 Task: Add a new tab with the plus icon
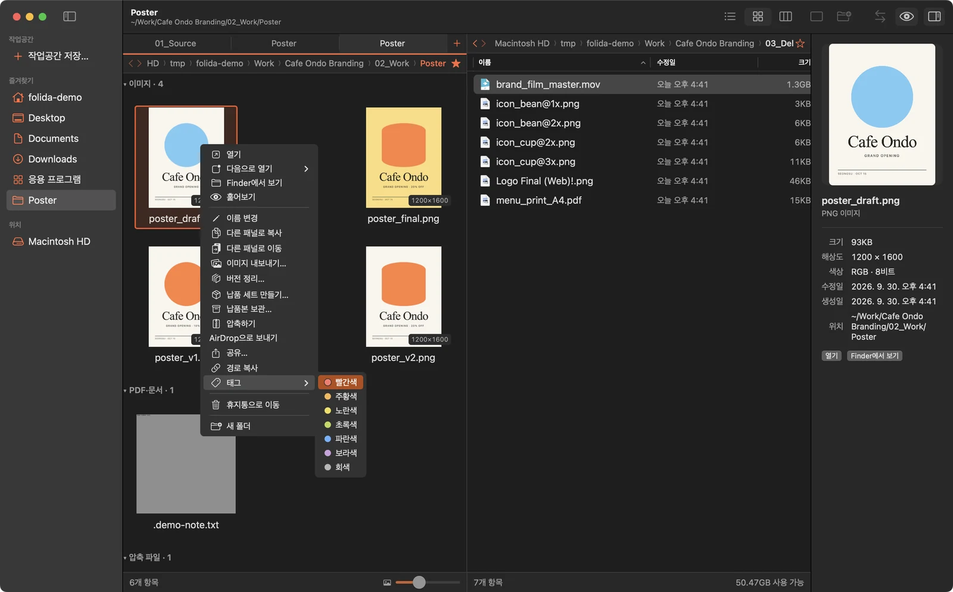click(457, 43)
